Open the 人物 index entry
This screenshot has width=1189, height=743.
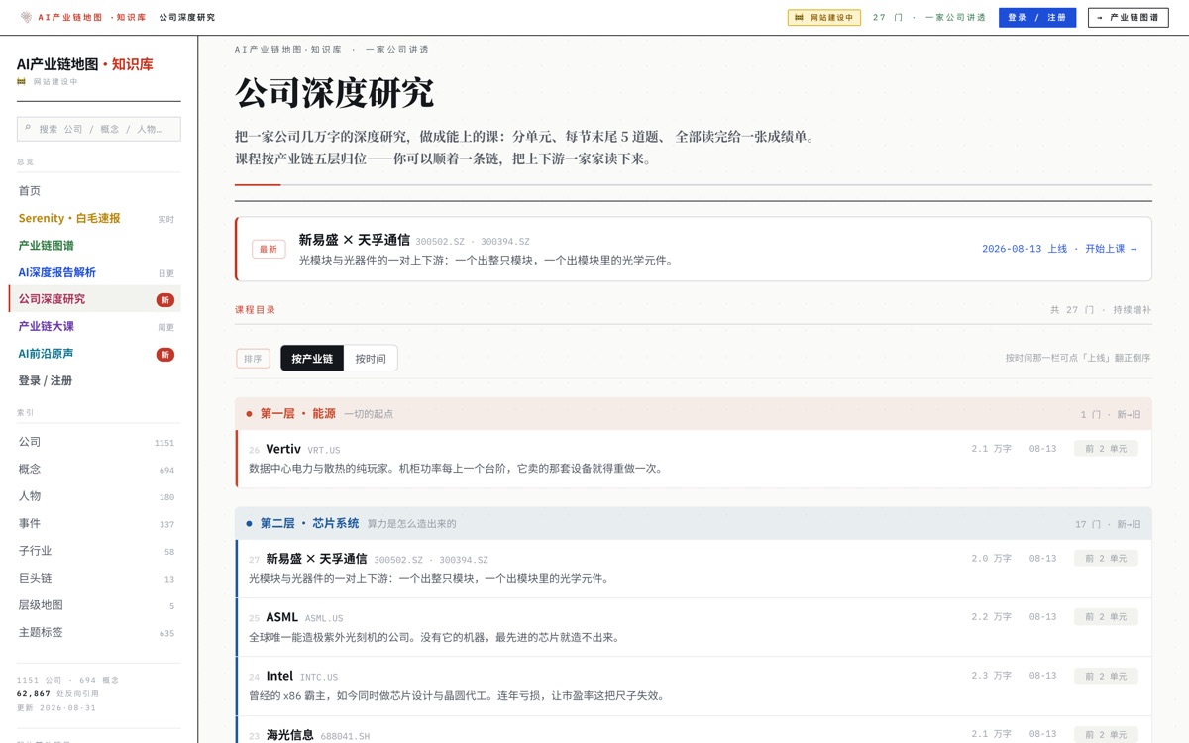tap(95, 496)
